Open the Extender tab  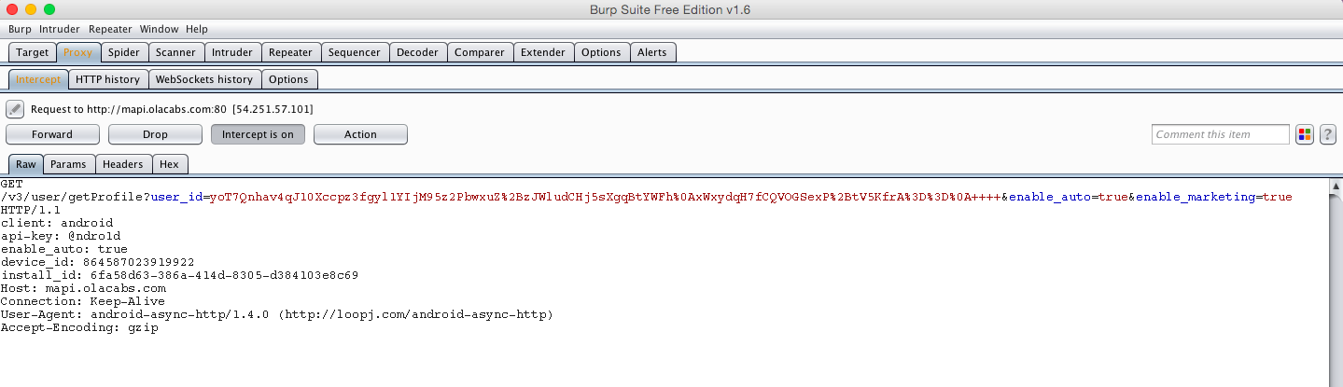[543, 52]
